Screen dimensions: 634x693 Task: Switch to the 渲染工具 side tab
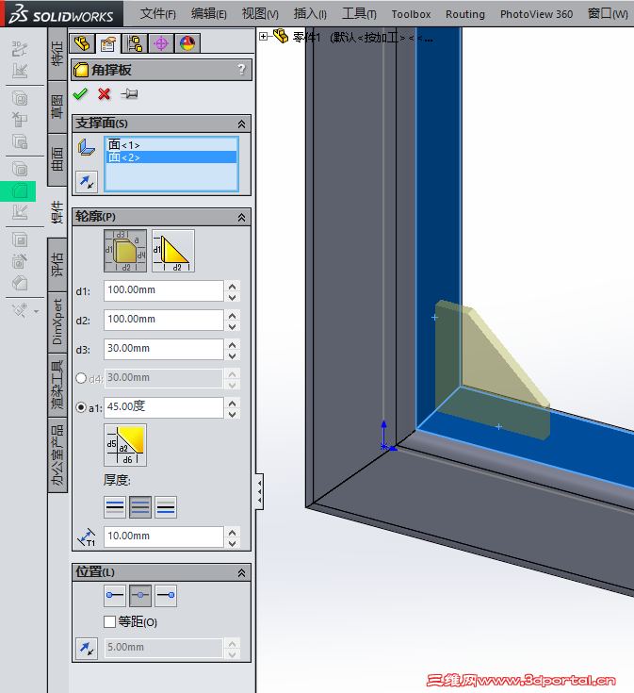[x=57, y=385]
